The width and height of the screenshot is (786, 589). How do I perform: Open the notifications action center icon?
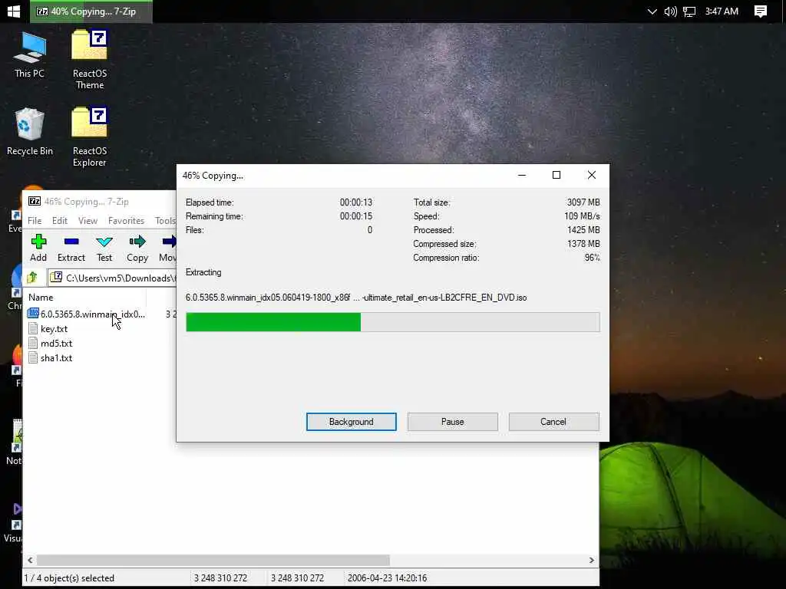coord(761,12)
